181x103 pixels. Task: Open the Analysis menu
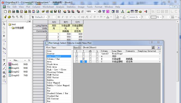[60, 7]
